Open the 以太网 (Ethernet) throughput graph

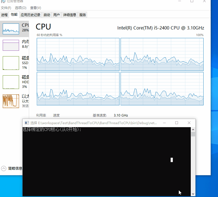(11, 101)
